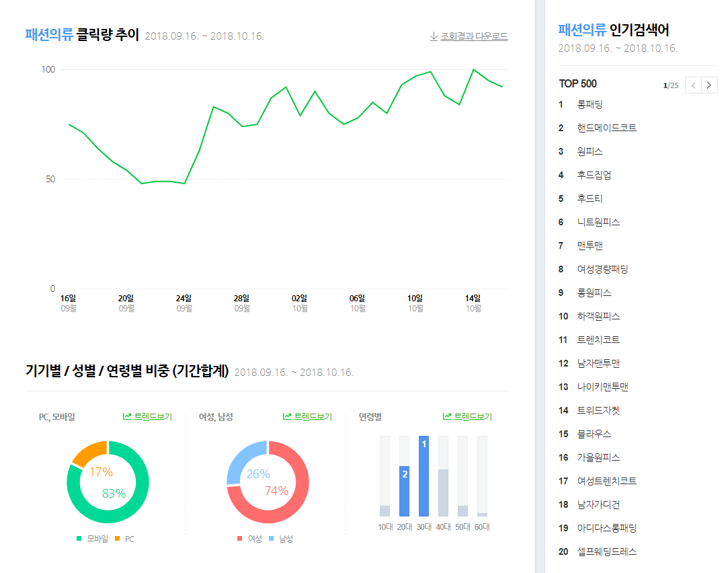Click the 20대 age bar ranked 2
Viewport: 728px width, 573px height.
coord(405,491)
